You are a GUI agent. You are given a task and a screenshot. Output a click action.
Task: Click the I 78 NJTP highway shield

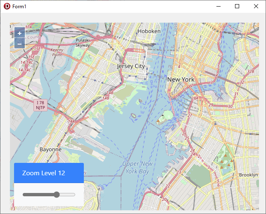coord(40,105)
